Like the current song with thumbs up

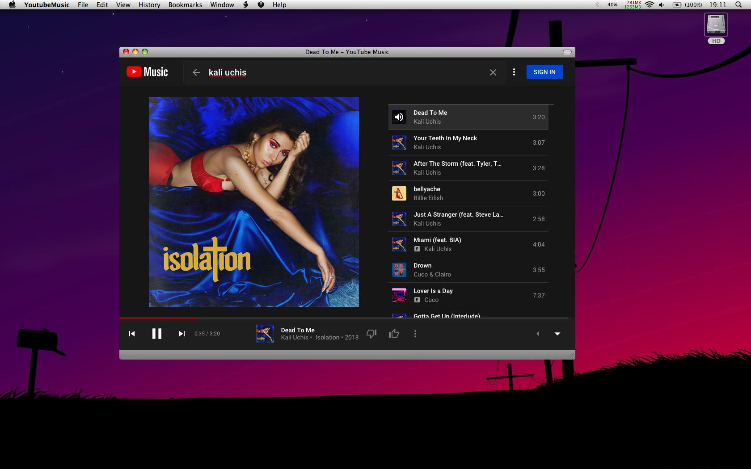(394, 334)
